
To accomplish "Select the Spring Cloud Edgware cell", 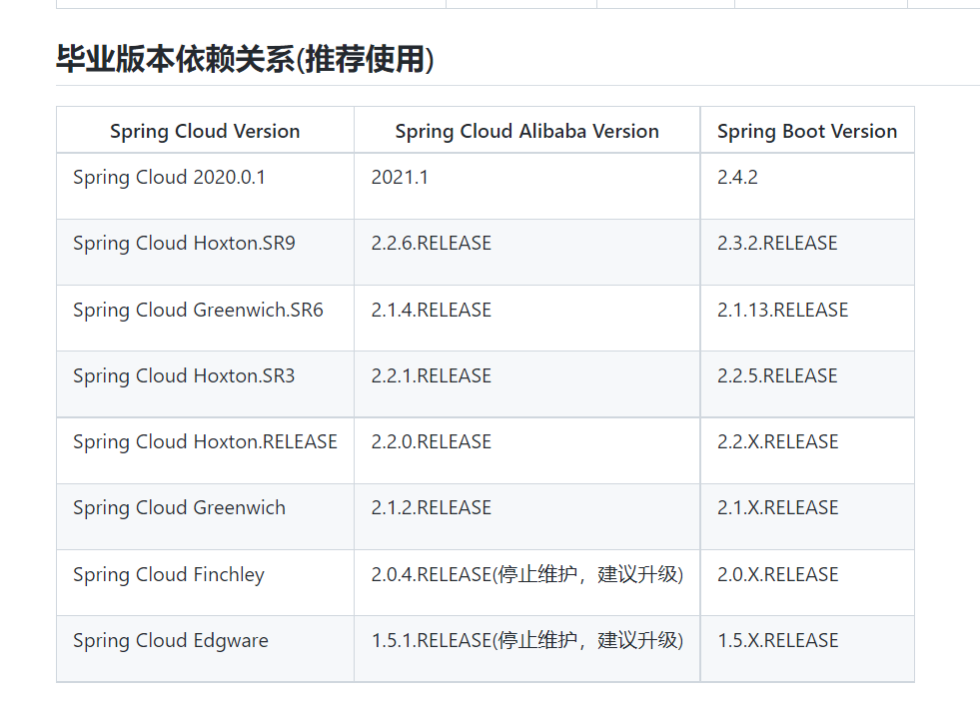I will click(171, 641).
